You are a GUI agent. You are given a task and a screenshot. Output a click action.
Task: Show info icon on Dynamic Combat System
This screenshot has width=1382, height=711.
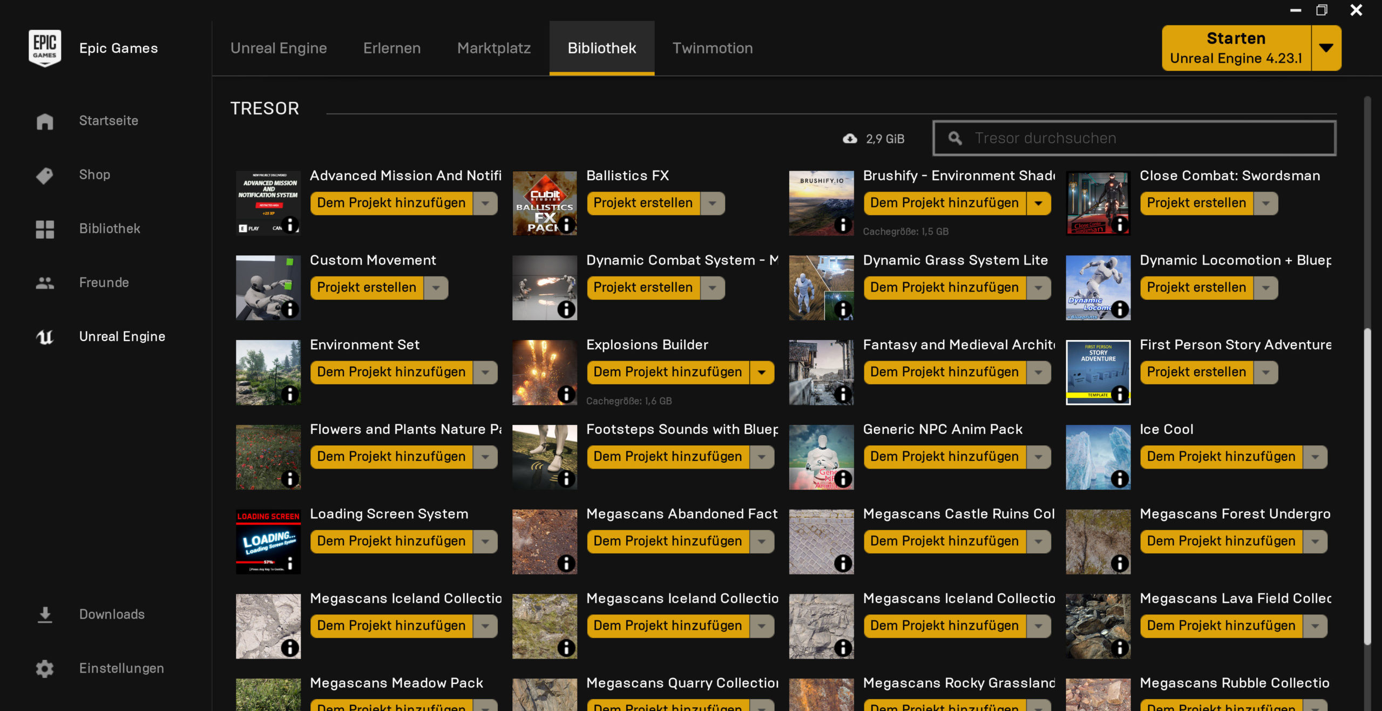point(566,309)
